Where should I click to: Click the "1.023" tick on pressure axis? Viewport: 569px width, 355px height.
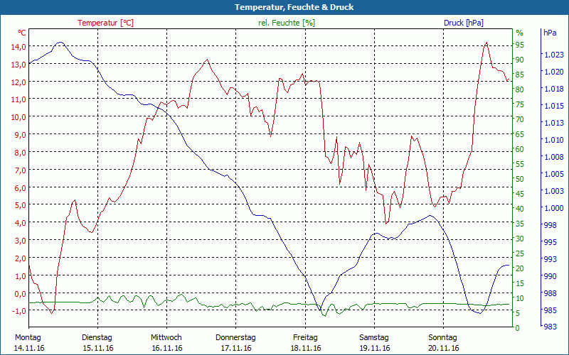tap(553, 55)
